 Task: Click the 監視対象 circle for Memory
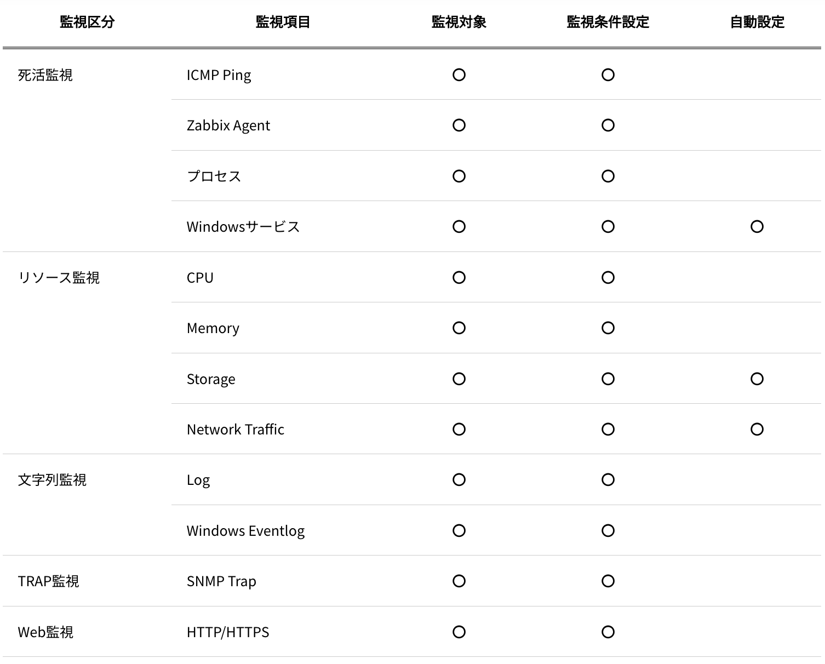(459, 328)
